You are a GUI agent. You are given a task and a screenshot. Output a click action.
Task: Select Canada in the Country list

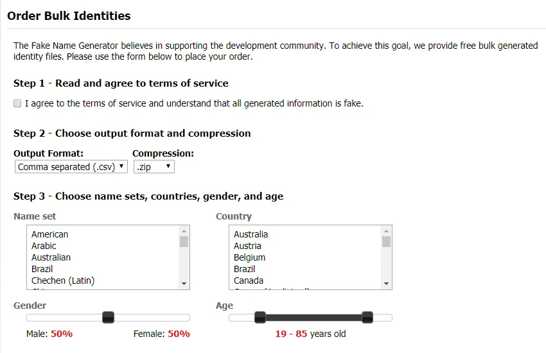click(249, 280)
